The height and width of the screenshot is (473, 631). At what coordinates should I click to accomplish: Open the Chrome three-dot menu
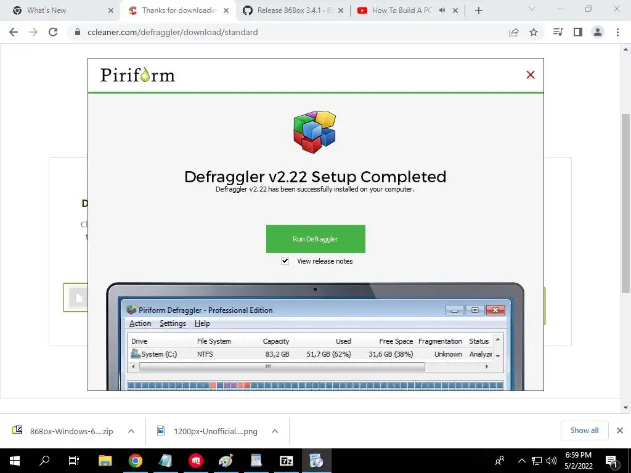click(x=617, y=32)
